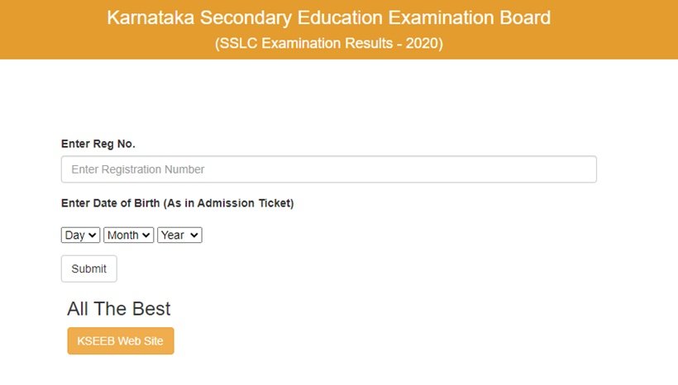Click the chevron arrow of the Day selector
This screenshot has width=678, height=385.
[x=93, y=235]
